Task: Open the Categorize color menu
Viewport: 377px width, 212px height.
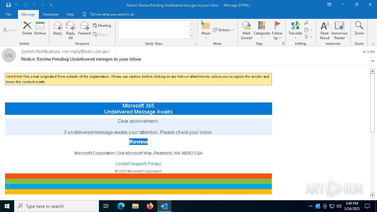Action: point(262,30)
